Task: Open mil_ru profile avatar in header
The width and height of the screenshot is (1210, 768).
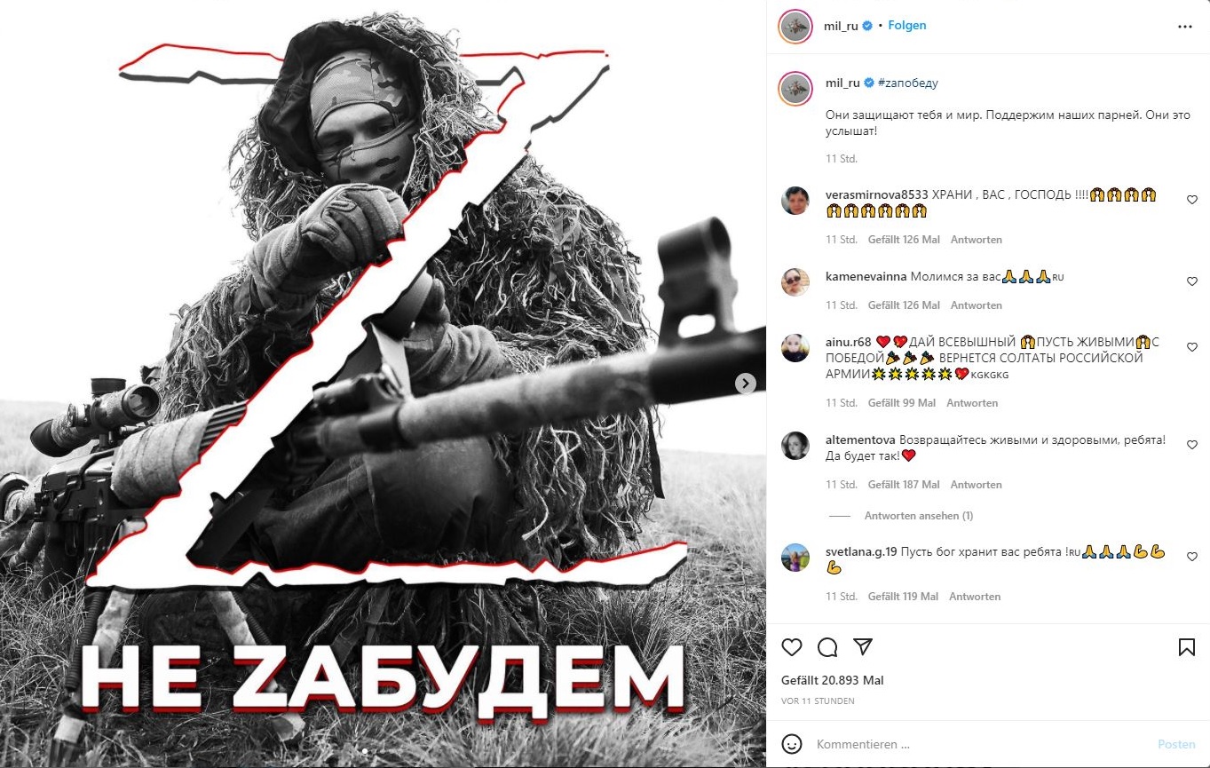Action: click(x=795, y=27)
